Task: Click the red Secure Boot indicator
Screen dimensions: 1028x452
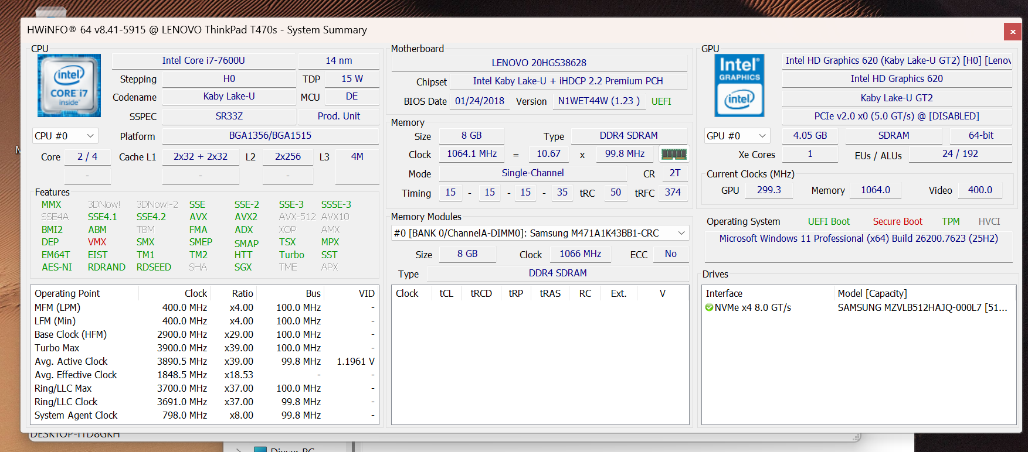Action: click(x=897, y=222)
